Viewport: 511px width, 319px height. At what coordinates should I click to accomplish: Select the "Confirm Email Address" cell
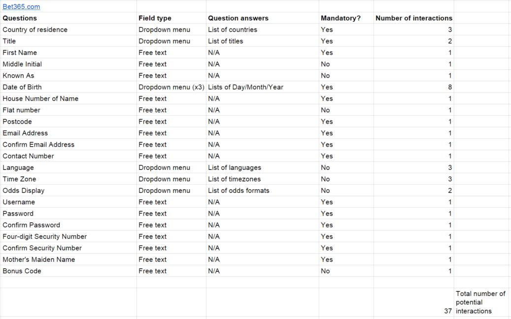pyautogui.click(x=38, y=145)
